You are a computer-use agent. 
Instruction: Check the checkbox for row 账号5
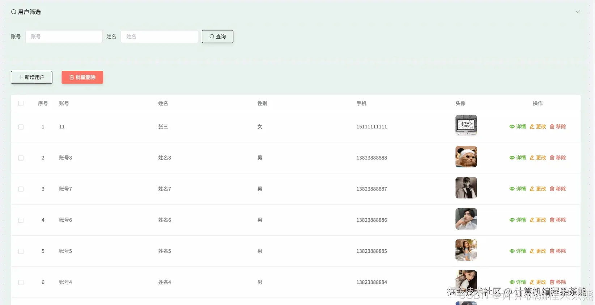tap(21, 251)
